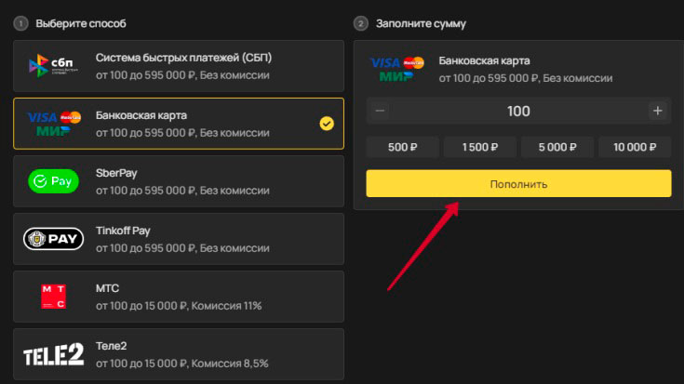Viewport: 684px width, 384px height.
Task: Click the green SberPay logo
Action: click(x=53, y=181)
